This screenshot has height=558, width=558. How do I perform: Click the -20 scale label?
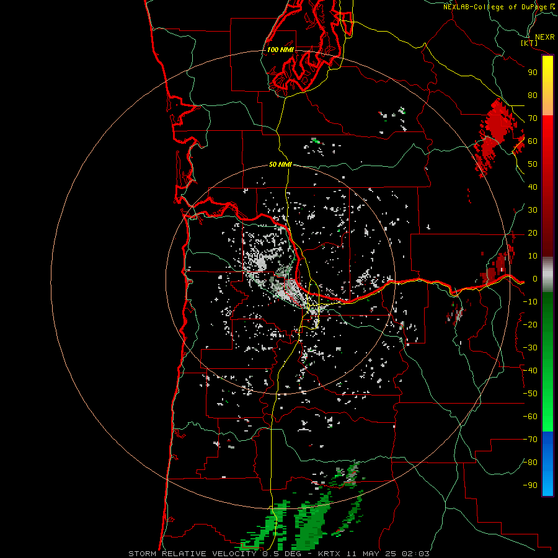[x=530, y=324]
